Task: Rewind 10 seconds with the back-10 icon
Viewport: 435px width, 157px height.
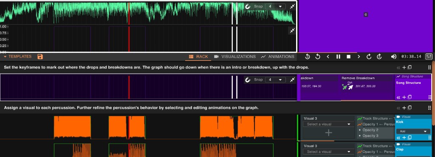Action: click(x=308, y=57)
